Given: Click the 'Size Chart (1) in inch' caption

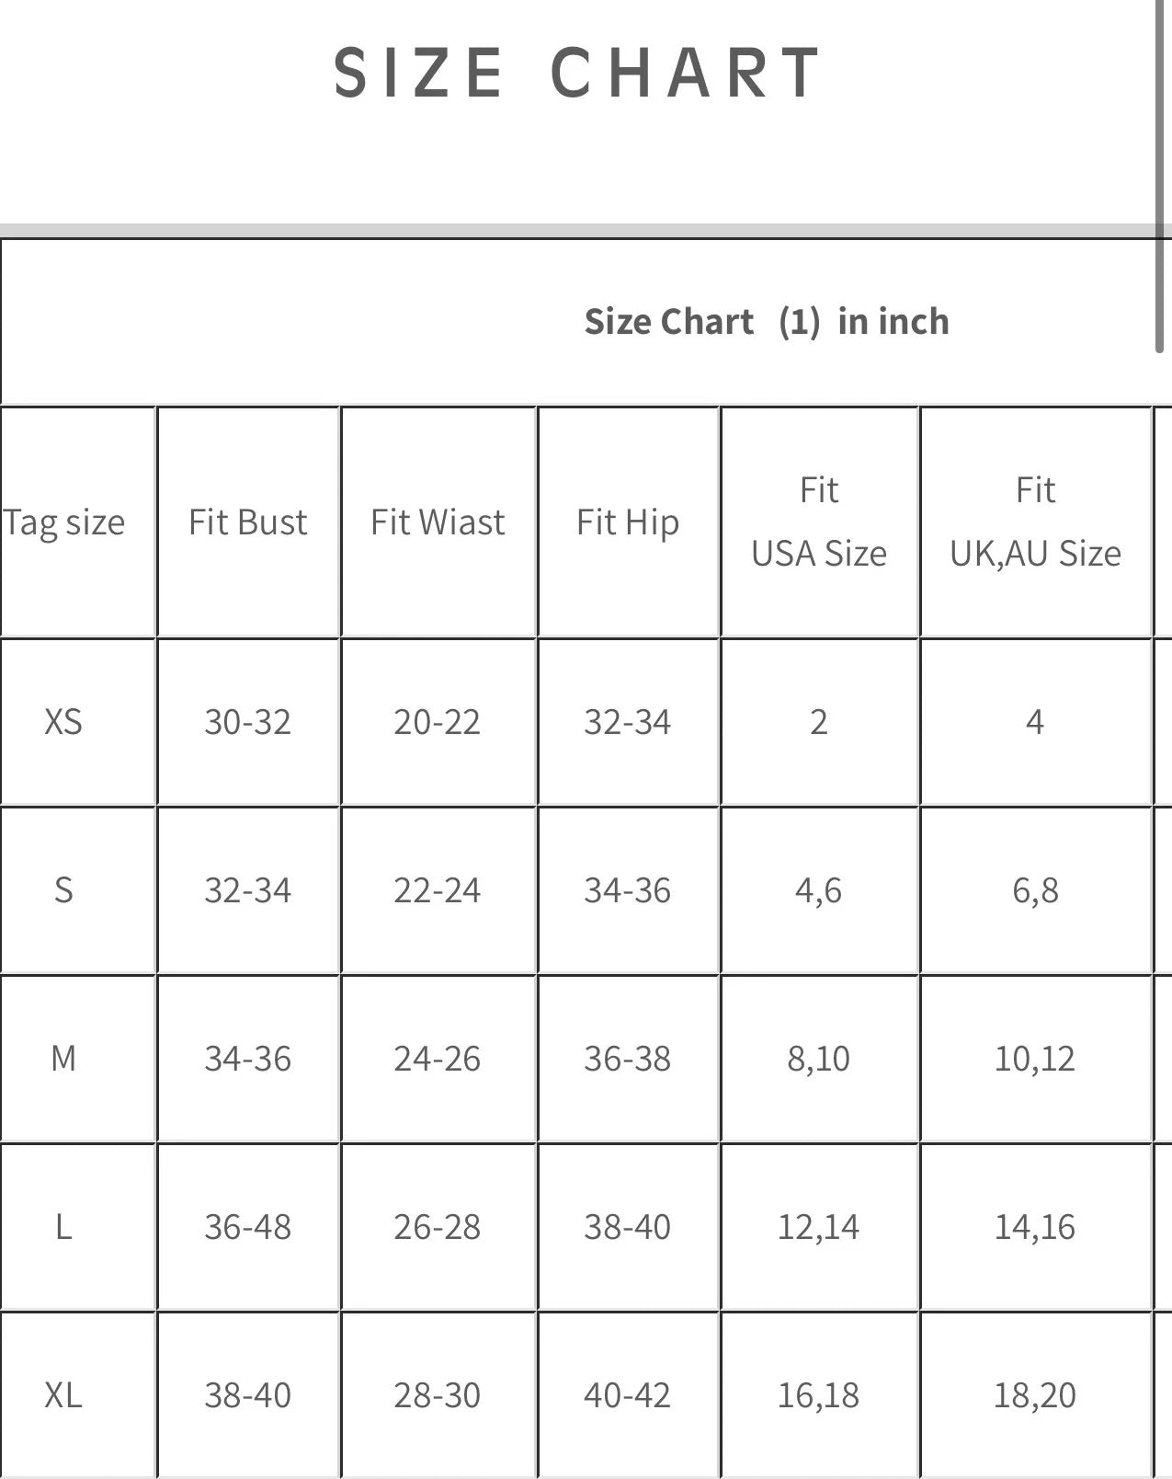Looking at the screenshot, I should coord(767,322).
